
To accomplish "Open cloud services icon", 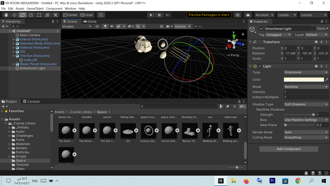I will coord(248,15).
